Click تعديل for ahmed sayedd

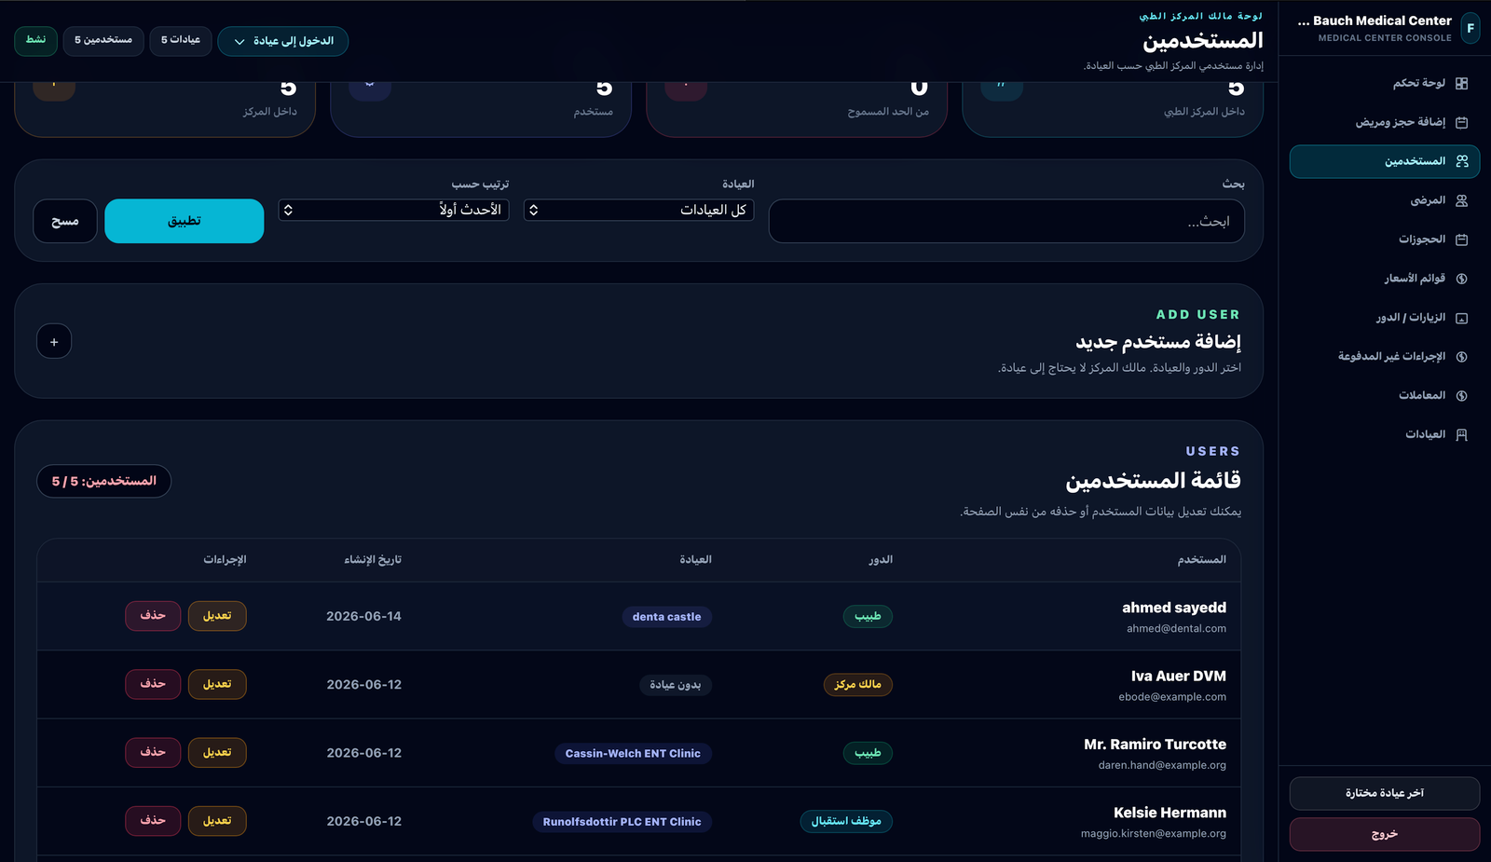coord(217,616)
